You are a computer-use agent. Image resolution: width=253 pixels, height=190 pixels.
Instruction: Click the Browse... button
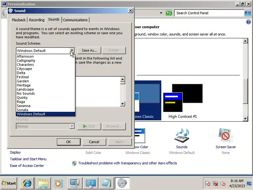click(x=114, y=126)
